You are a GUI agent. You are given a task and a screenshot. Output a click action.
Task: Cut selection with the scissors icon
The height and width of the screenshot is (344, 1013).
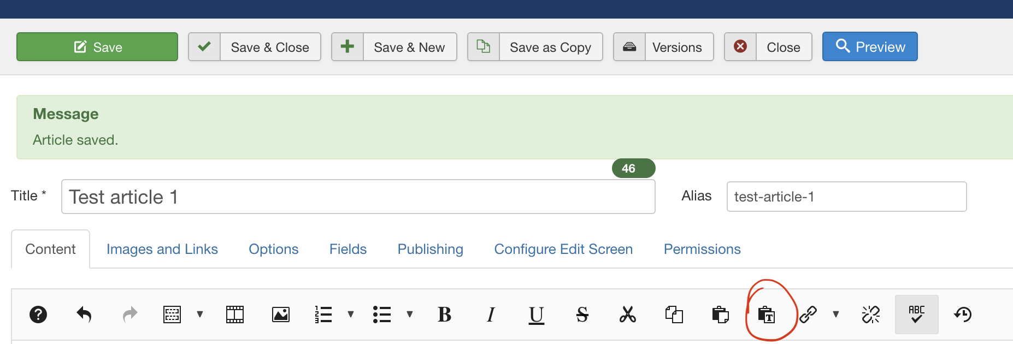tap(628, 315)
